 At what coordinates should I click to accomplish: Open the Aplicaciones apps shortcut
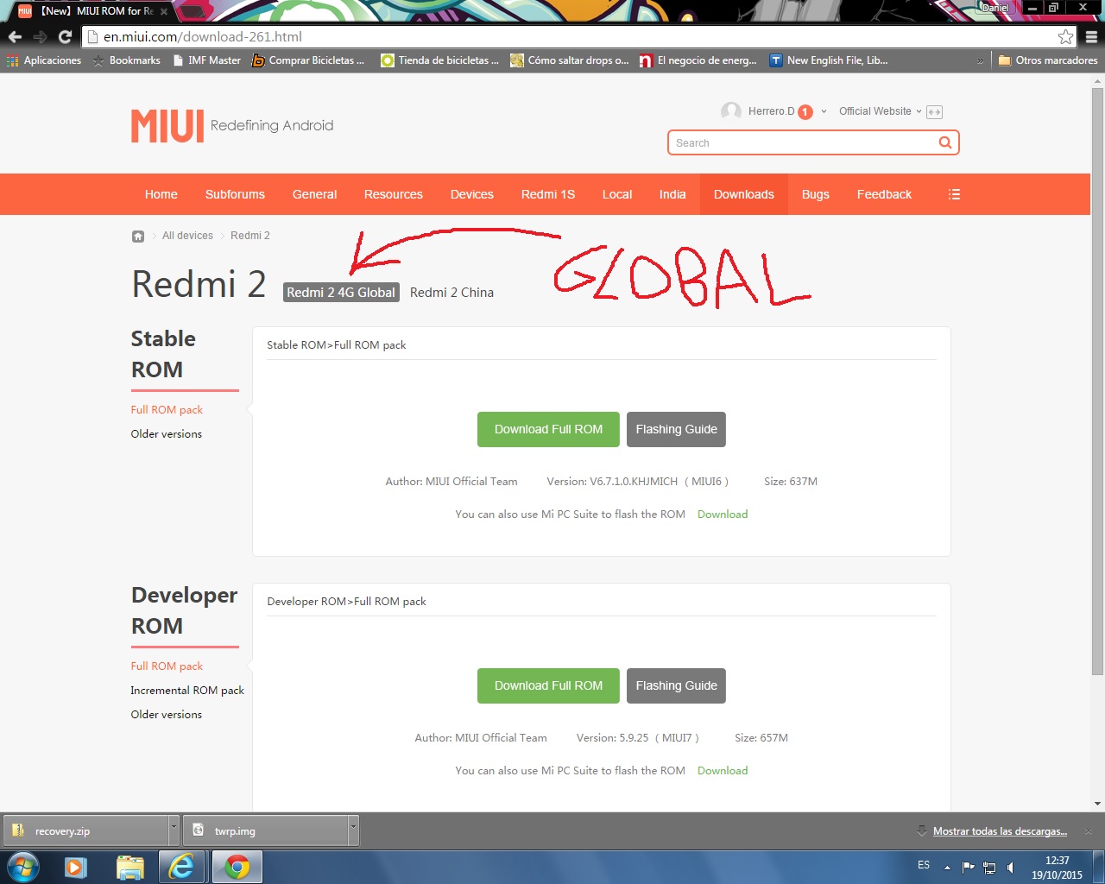(43, 60)
